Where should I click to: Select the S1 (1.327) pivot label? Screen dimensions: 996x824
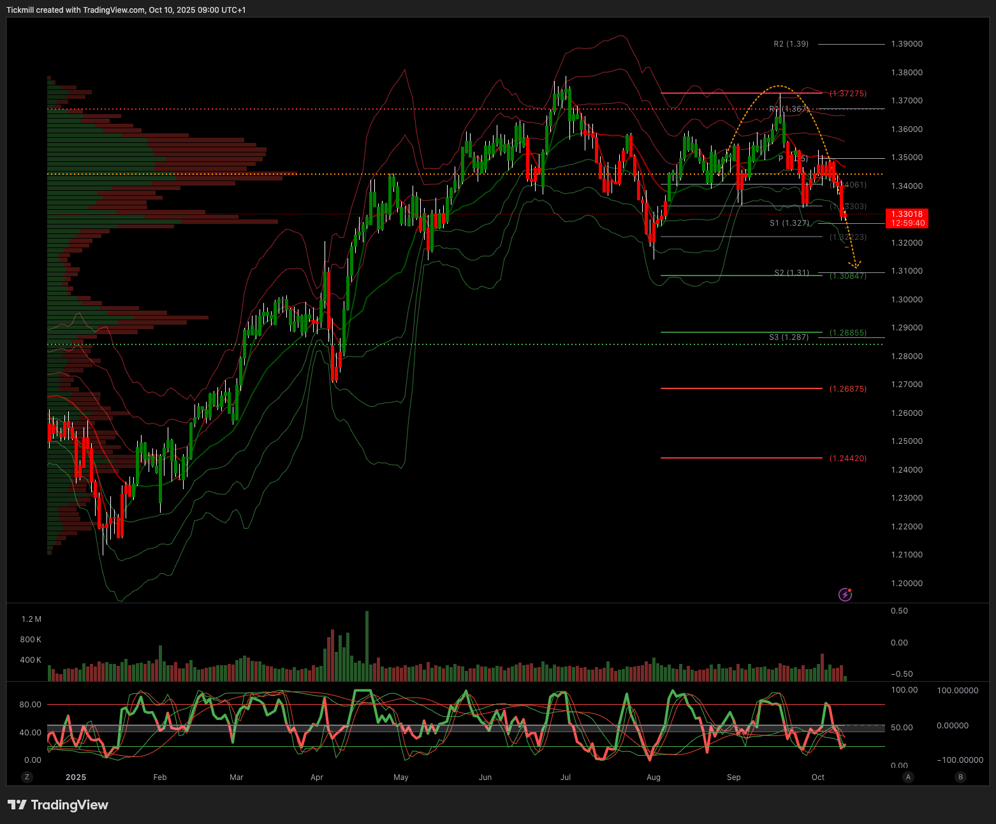(789, 223)
